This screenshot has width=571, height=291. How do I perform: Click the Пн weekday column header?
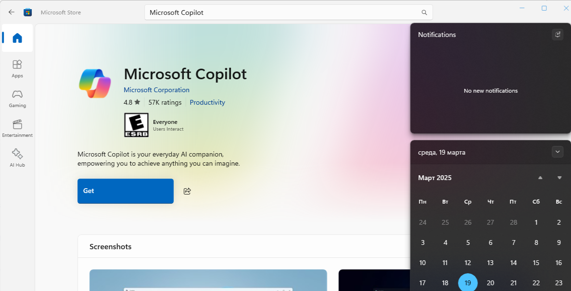click(x=422, y=202)
